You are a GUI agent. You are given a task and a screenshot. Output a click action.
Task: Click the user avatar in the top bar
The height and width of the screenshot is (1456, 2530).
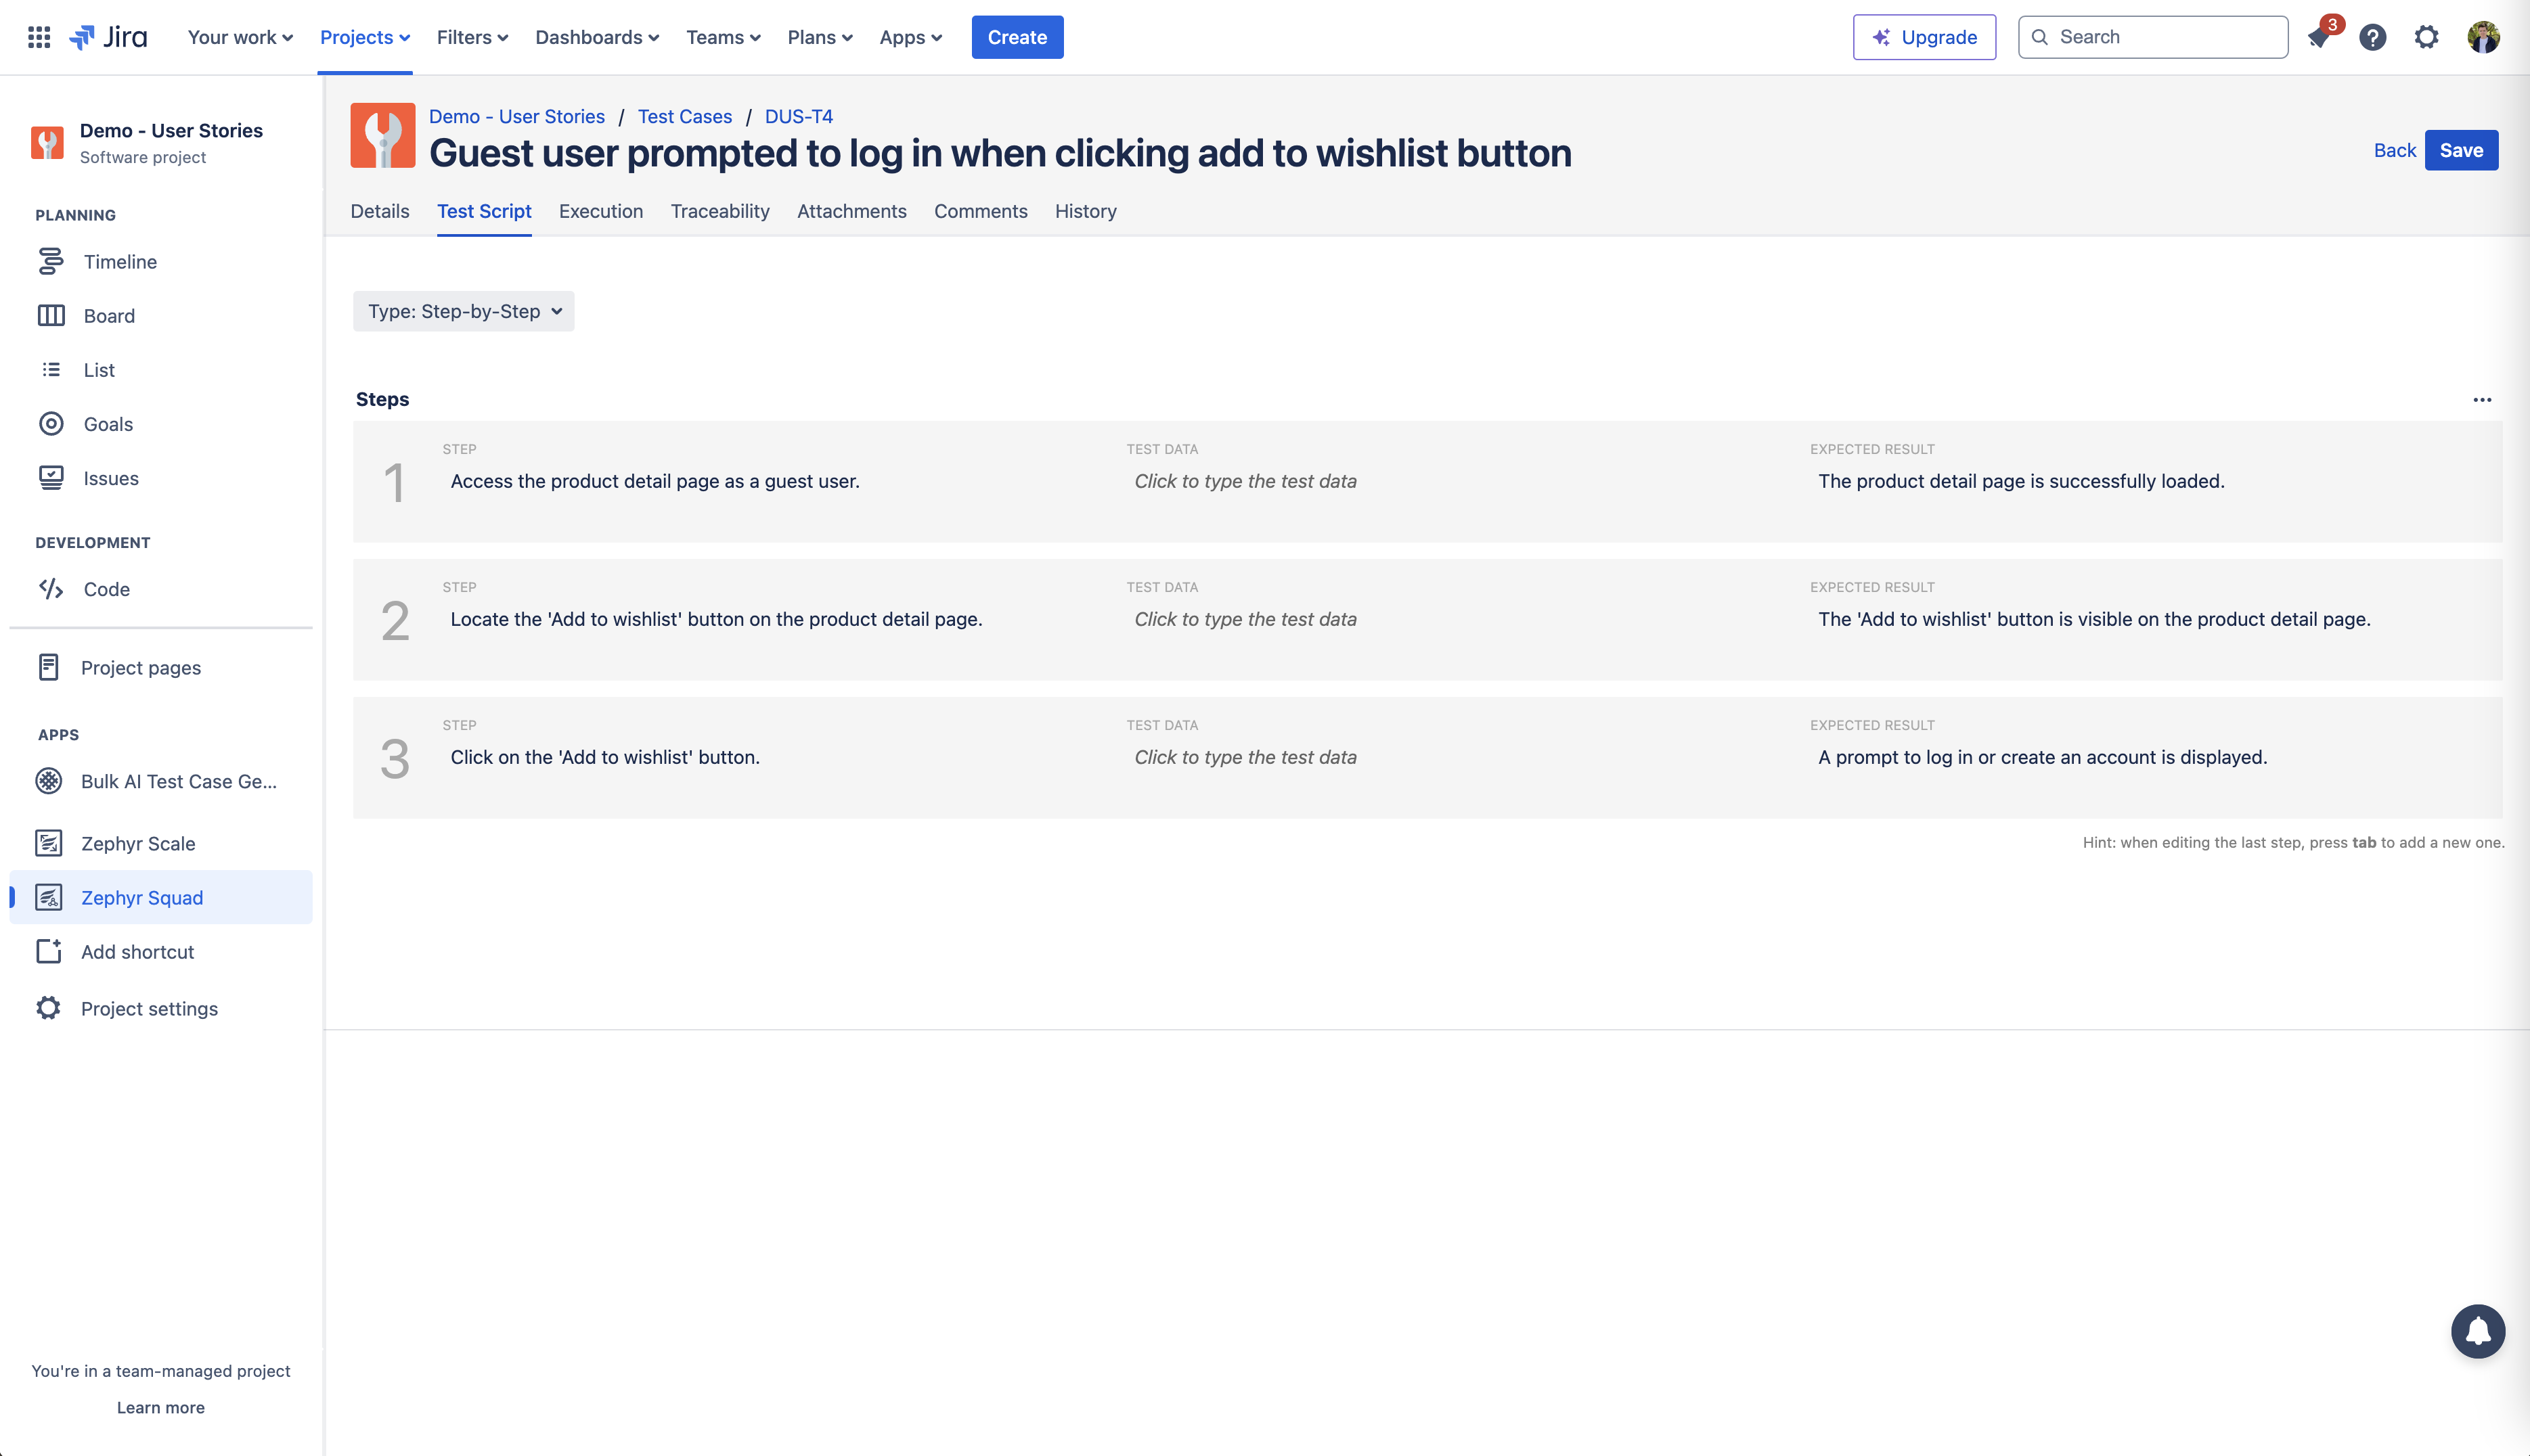2483,37
